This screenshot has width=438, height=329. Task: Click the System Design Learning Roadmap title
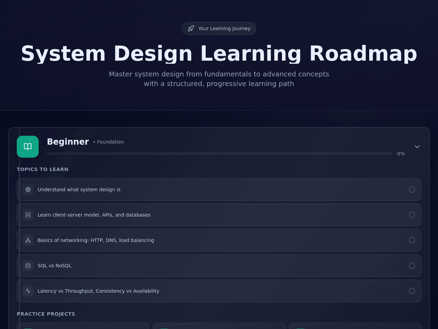pos(219,53)
